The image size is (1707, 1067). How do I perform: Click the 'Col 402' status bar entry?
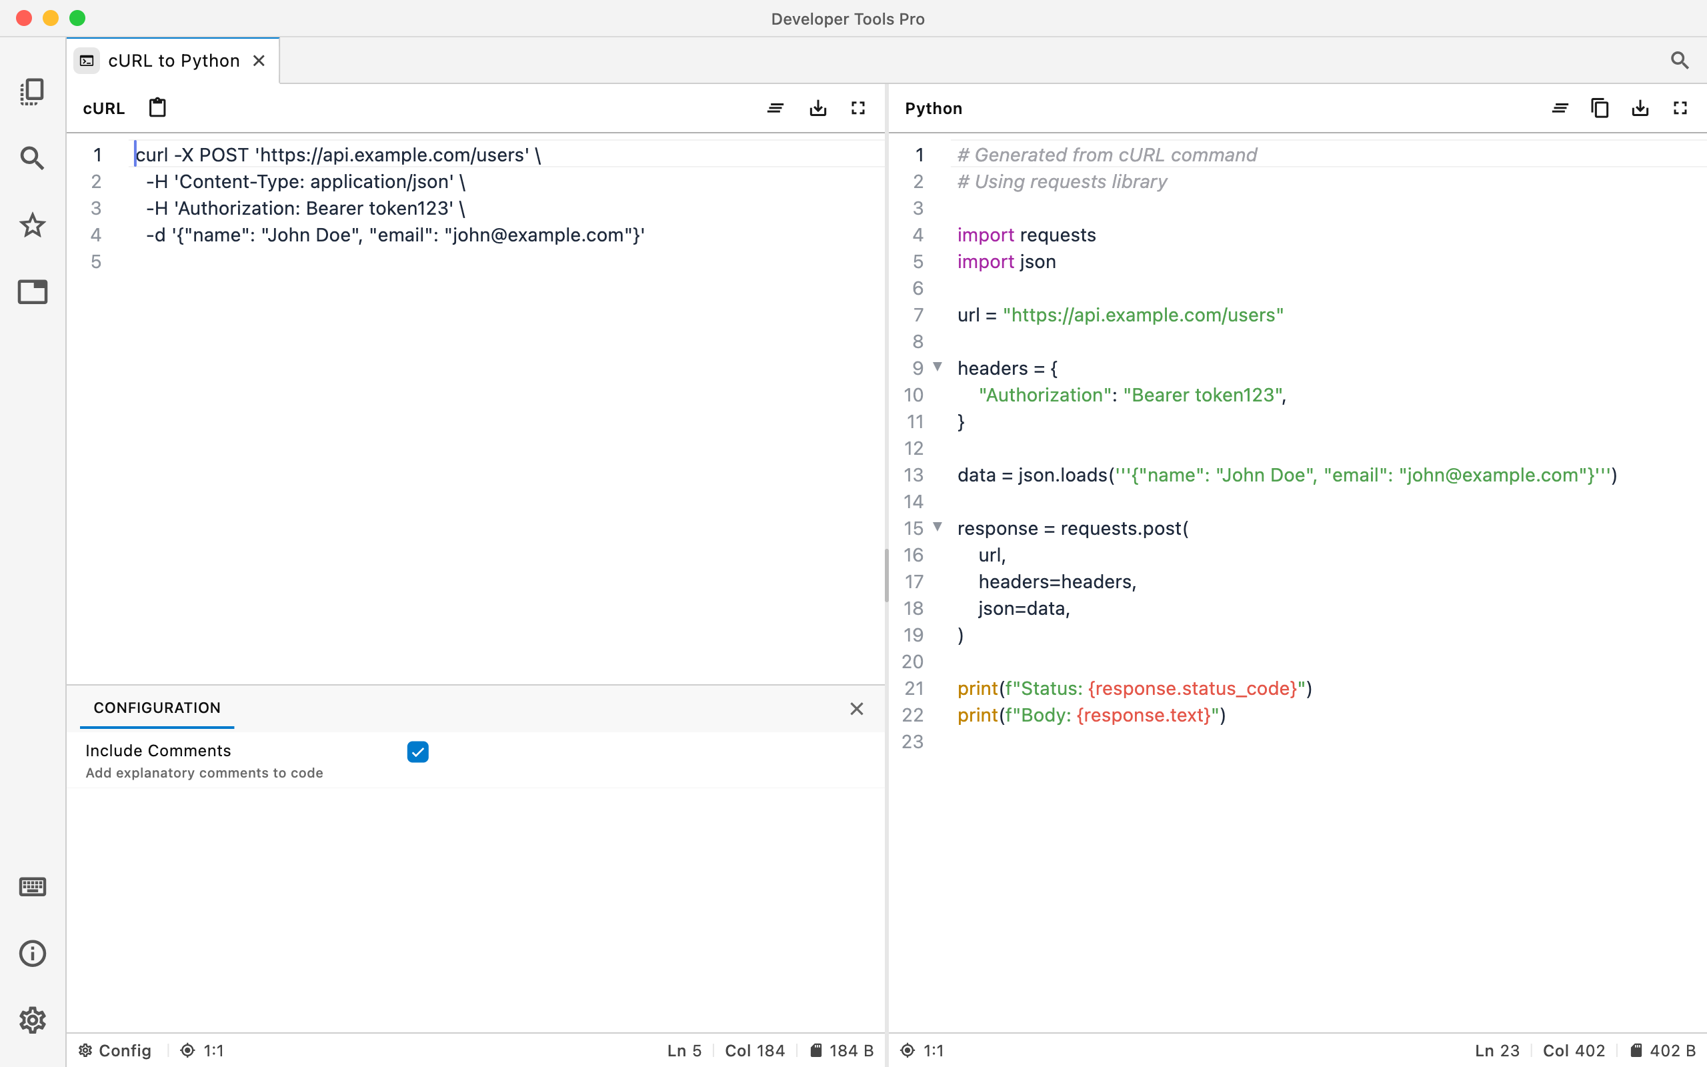coord(1574,1050)
